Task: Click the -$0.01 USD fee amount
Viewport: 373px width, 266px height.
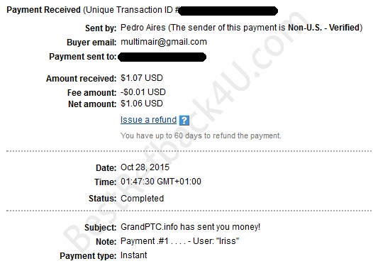Action: [143, 92]
